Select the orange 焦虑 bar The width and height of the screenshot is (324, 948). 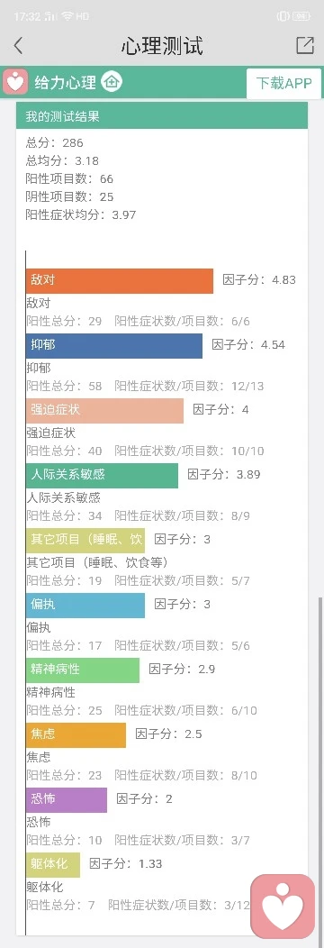point(76,734)
